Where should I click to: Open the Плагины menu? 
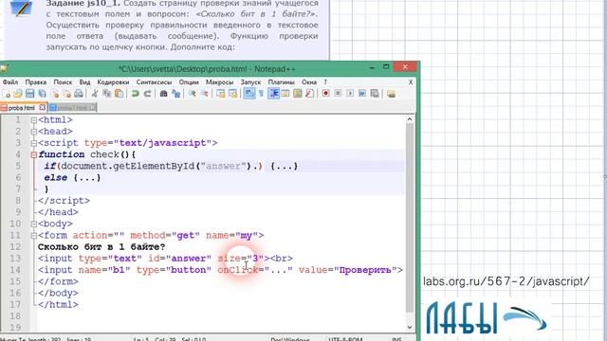click(x=281, y=82)
